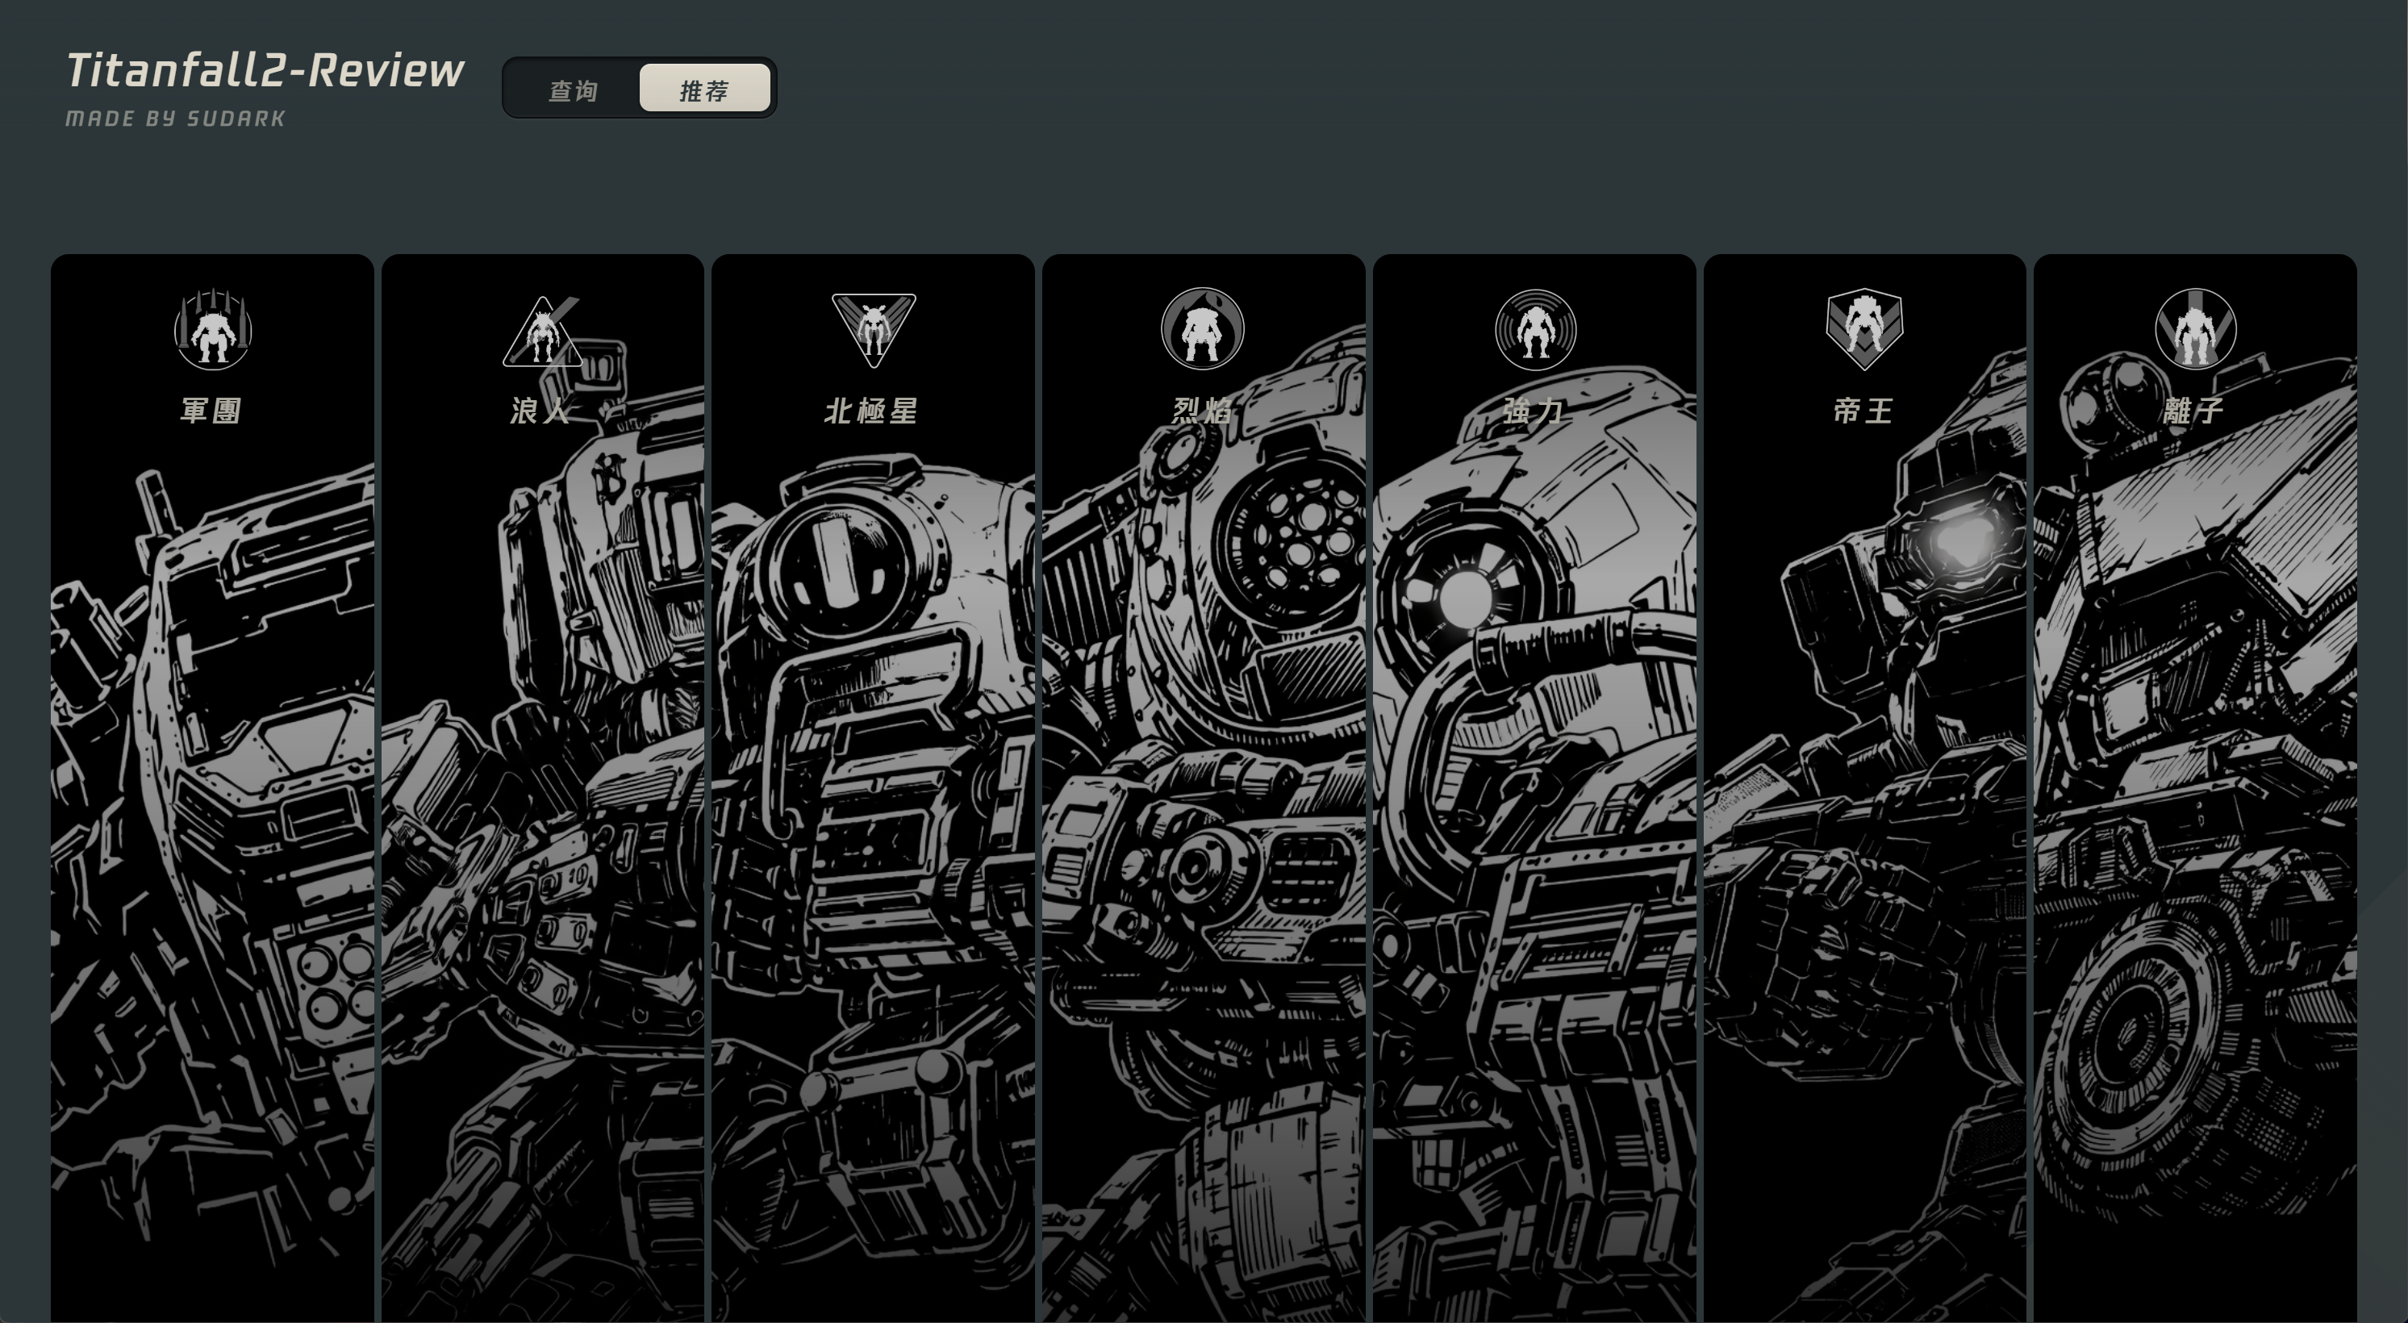This screenshot has width=2408, height=1323.
Task: Click the 帝王 name label
Action: point(1864,411)
